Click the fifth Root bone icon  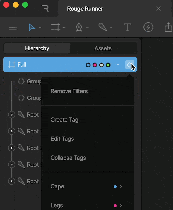[x=21, y=181]
